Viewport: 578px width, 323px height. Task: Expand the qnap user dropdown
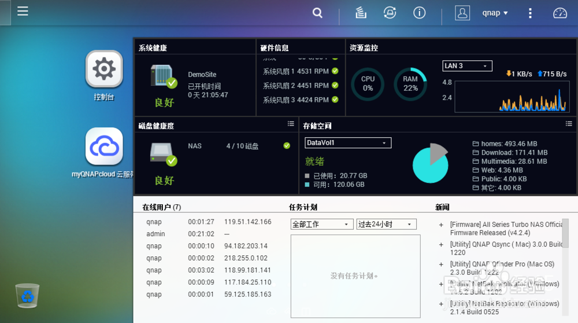coord(495,13)
